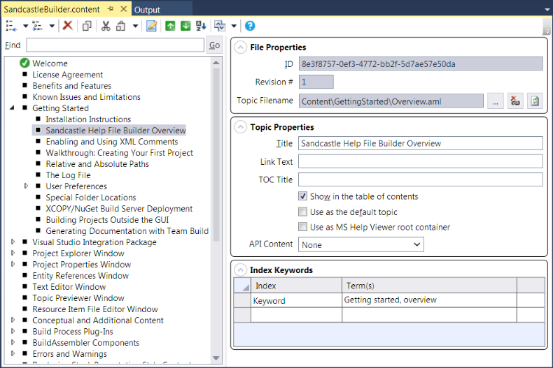The image size is (553, 368).
Task: Click the green move topic down icon
Action: click(185, 26)
